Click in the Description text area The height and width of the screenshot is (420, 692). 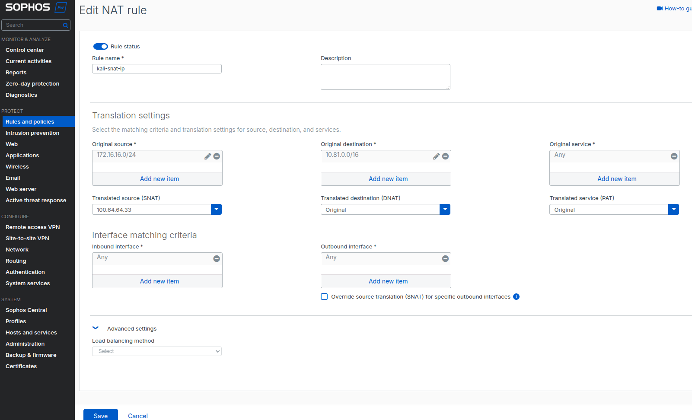click(x=385, y=77)
